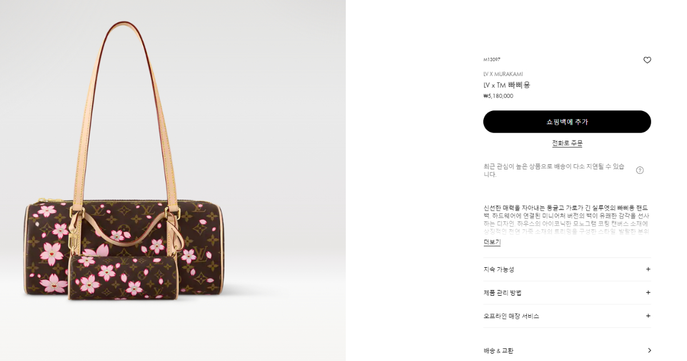Open the 배송 & 교환 panel
The height and width of the screenshot is (361, 687).
567,350
